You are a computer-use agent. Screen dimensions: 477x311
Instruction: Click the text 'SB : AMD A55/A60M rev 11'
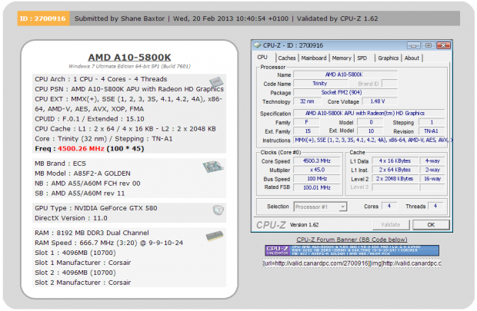pos(80,194)
